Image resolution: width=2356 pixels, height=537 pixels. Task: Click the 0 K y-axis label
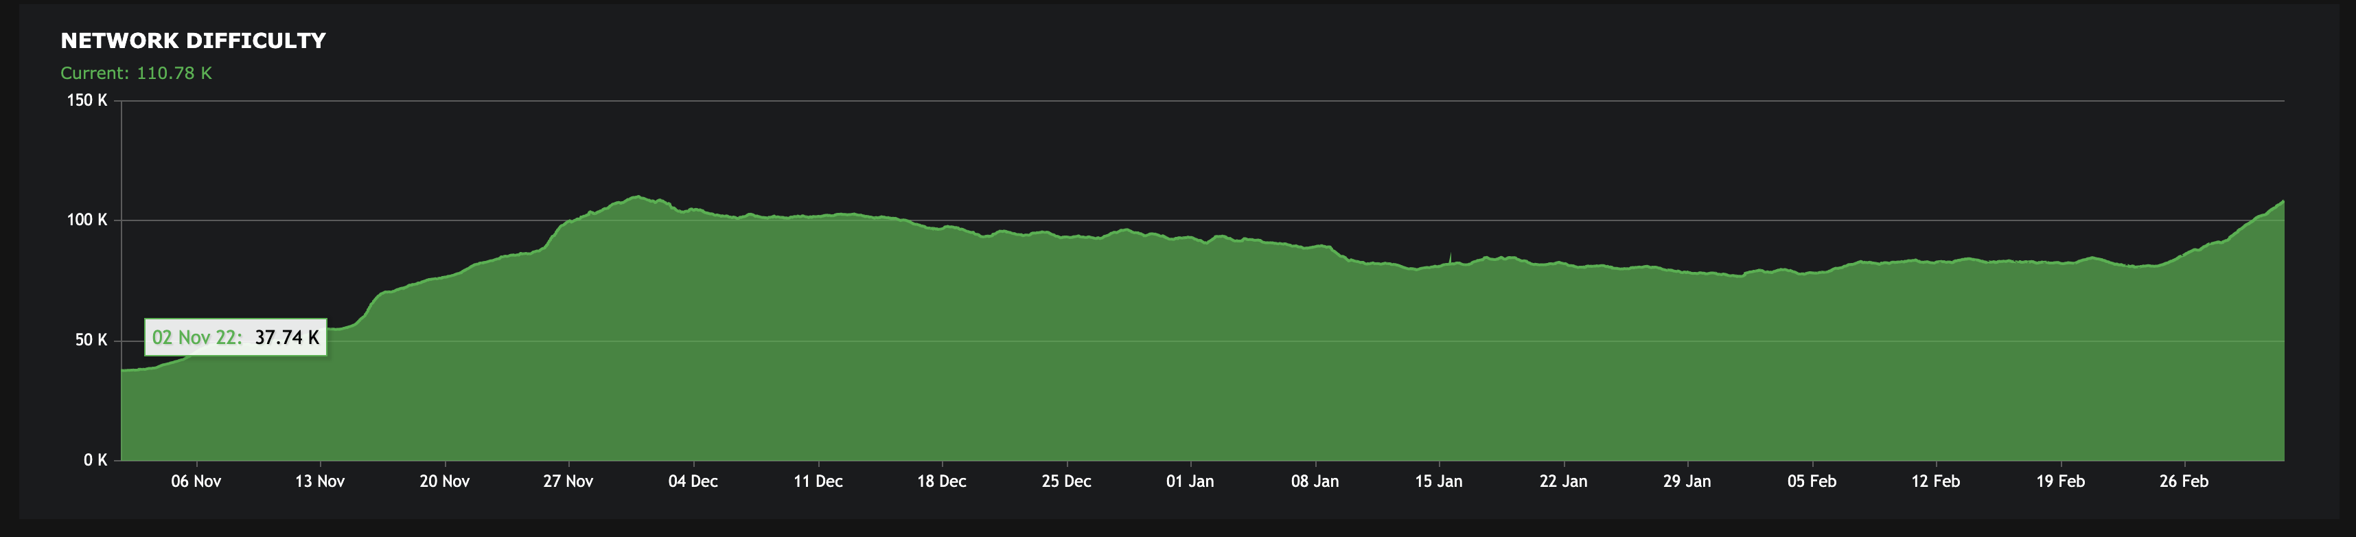click(x=95, y=460)
